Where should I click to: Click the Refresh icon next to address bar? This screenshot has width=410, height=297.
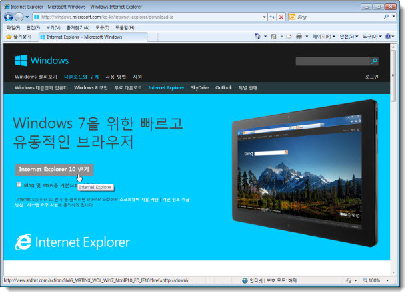pyautogui.click(x=272, y=17)
